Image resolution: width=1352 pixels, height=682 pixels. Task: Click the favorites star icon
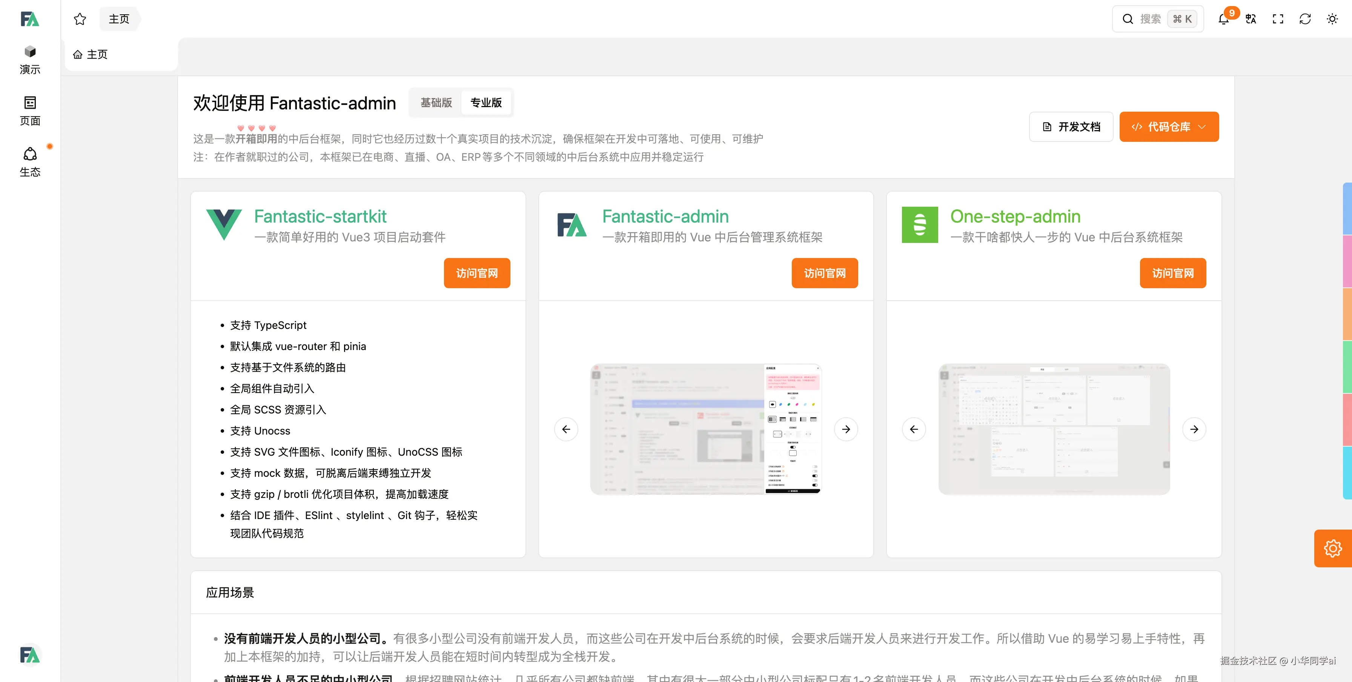[x=80, y=19]
